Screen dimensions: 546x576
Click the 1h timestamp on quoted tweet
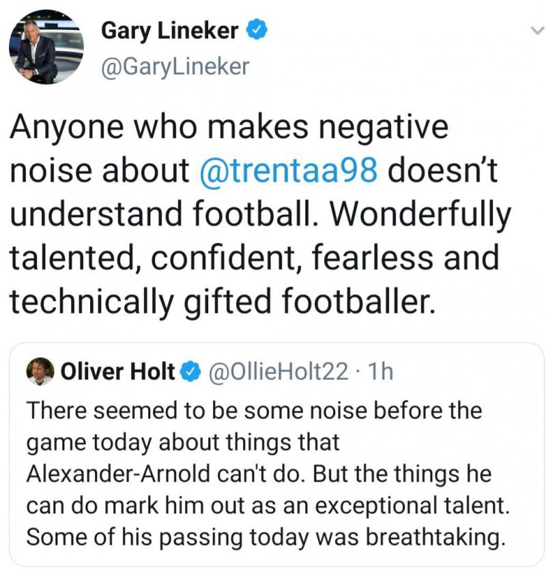[x=381, y=371]
